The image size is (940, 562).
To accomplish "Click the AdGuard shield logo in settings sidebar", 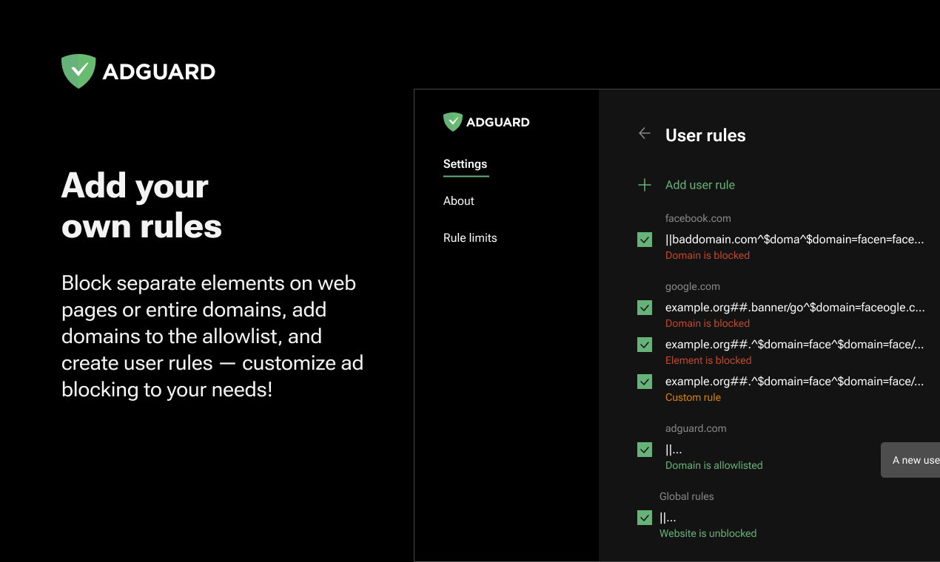I will [452, 122].
